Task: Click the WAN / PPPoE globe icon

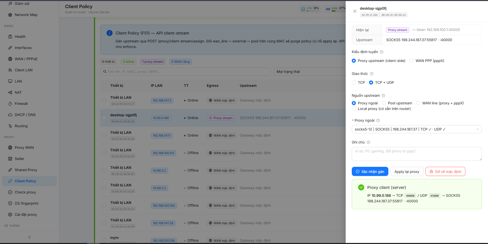Action: pos(10,59)
